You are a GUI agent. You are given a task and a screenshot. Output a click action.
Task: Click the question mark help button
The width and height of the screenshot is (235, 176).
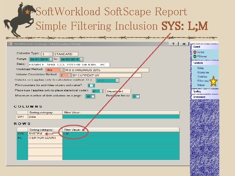[173, 44]
